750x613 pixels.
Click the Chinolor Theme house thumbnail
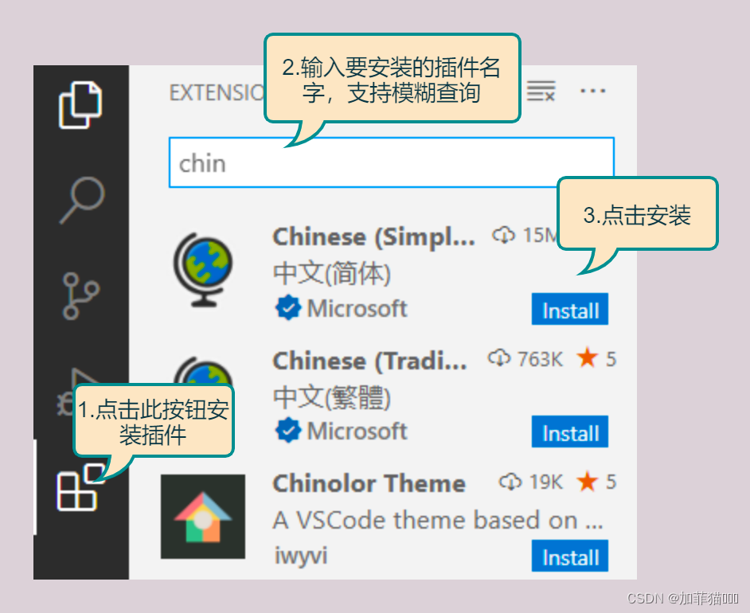(x=203, y=517)
